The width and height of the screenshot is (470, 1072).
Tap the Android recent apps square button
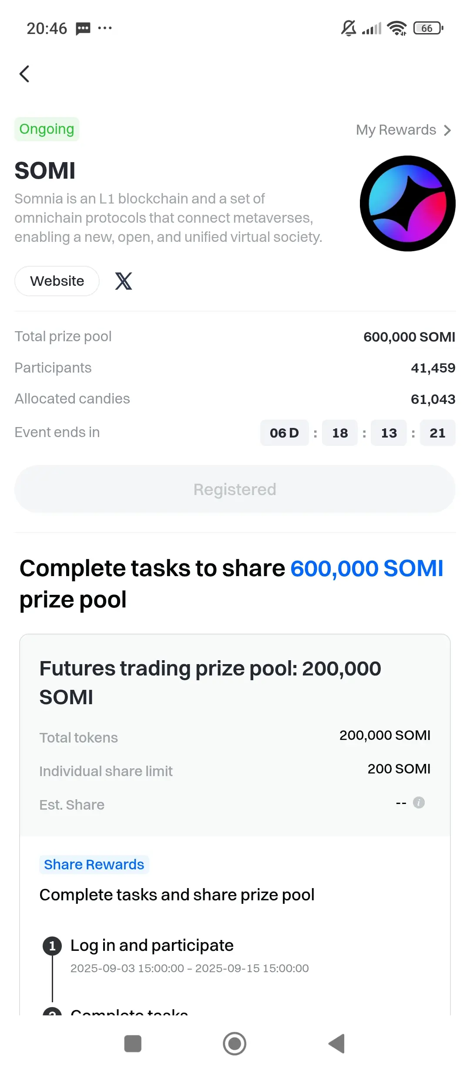point(133,1044)
